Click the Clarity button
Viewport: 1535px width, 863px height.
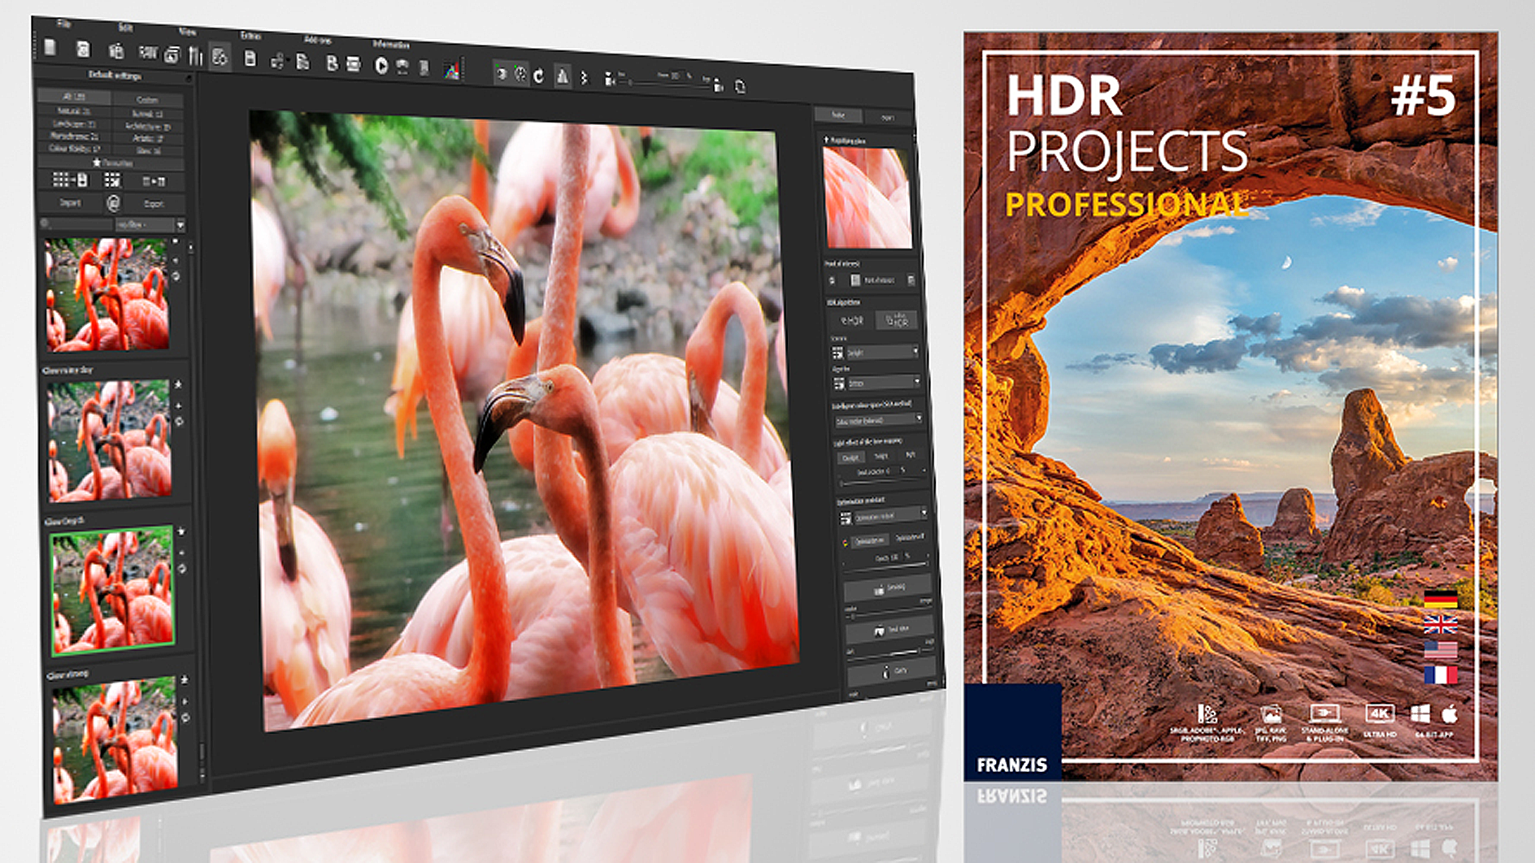tap(894, 672)
